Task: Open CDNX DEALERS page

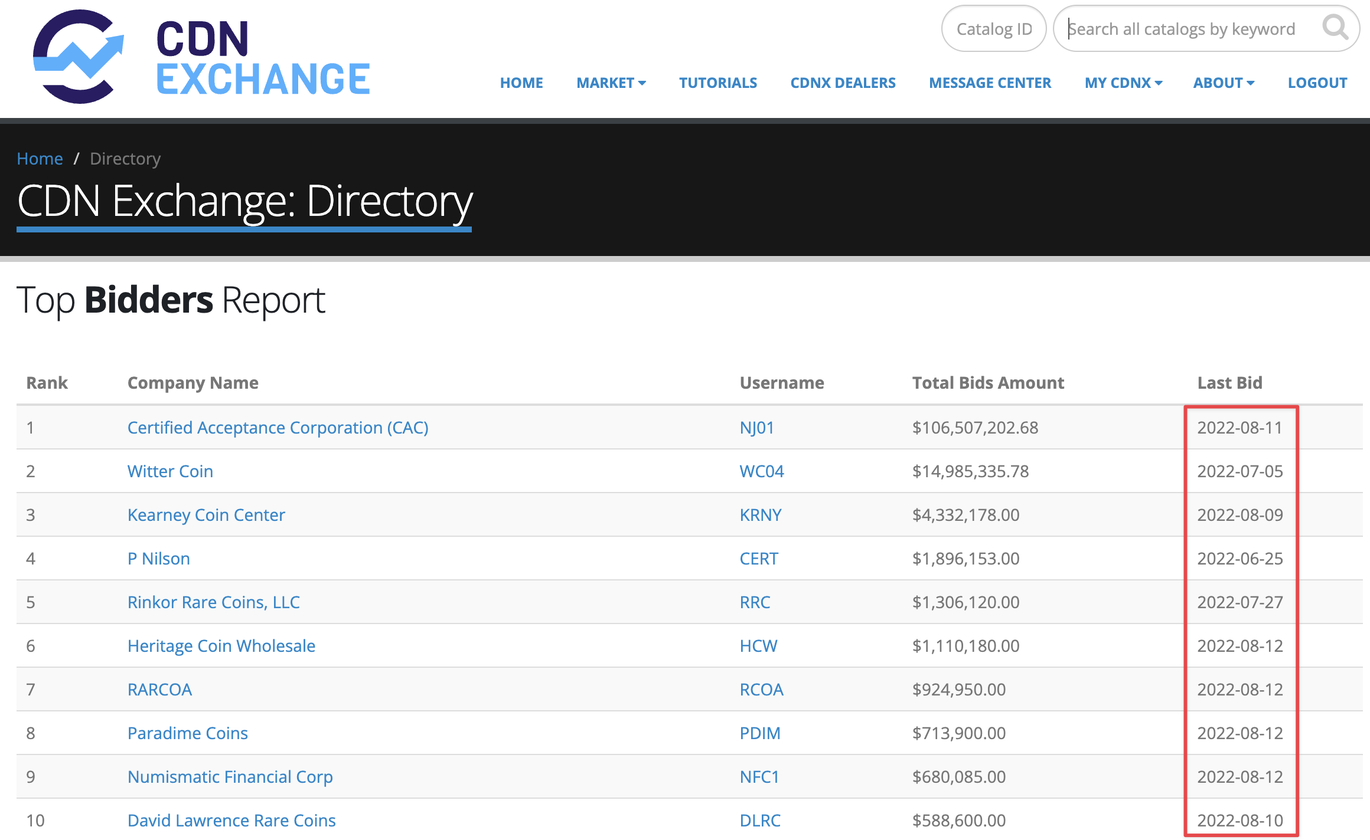Action: click(843, 83)
